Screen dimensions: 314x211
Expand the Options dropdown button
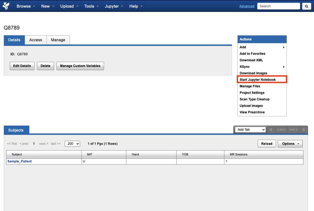click(290, 144)
